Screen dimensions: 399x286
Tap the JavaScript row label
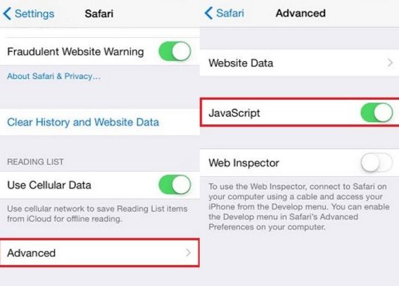click(234, 113)
